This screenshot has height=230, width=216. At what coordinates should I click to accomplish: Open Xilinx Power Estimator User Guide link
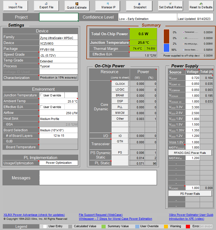pos(191,215)
